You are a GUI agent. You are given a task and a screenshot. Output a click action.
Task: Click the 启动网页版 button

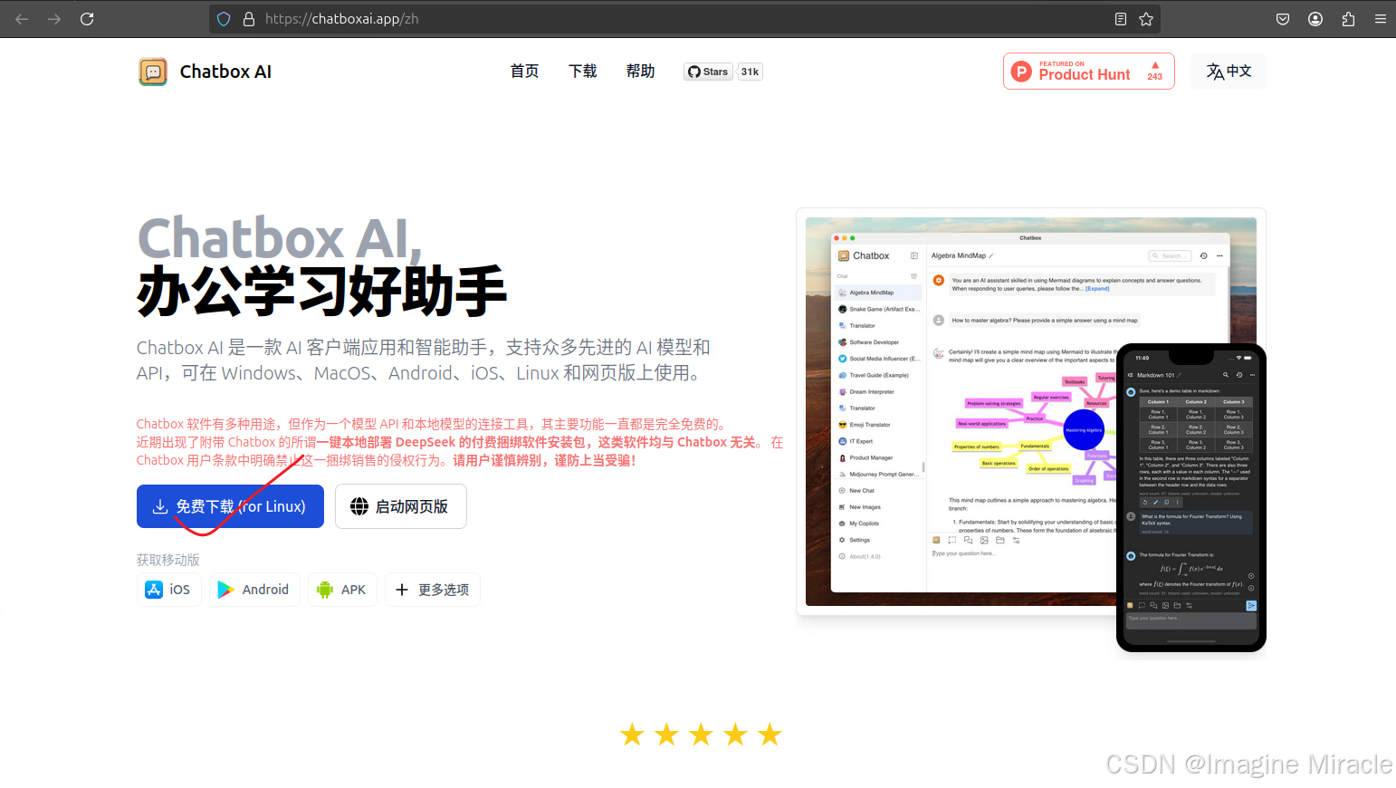tap(401, 506)
